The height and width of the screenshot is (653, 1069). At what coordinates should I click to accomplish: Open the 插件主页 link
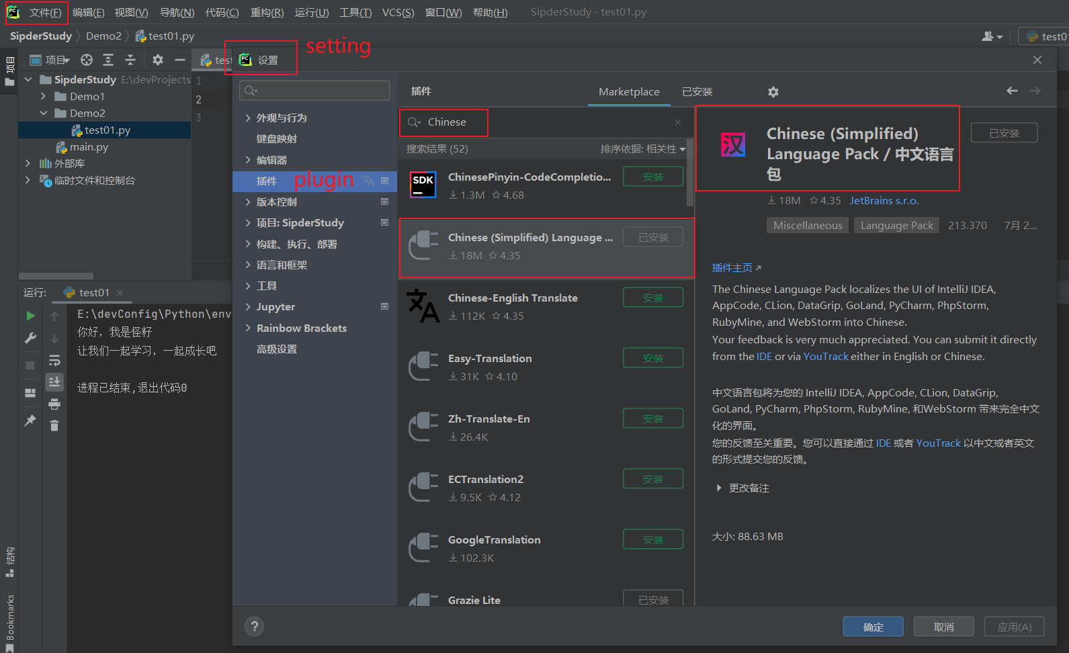(x=736, y=268)
